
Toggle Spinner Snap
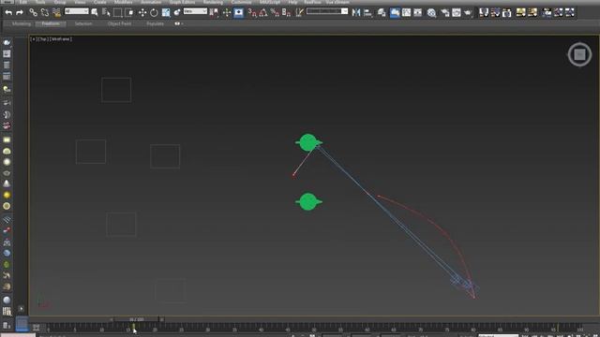click(286, 13)
